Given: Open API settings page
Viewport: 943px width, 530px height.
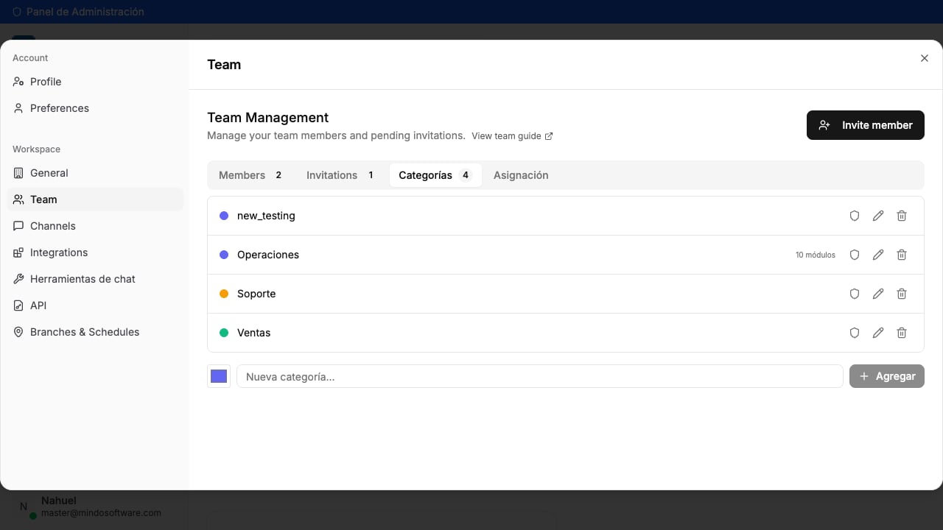Looking at the screenshot, I should (95, 305).
